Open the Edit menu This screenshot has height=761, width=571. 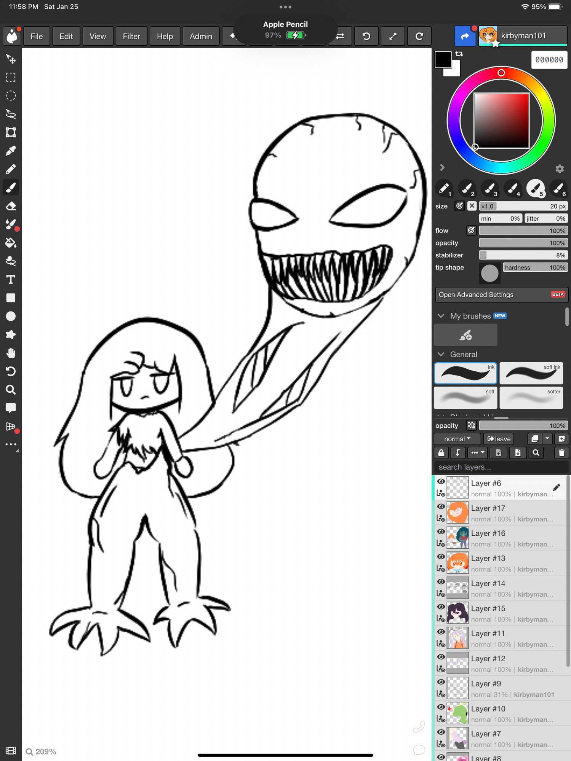pyautogui.click(x=66, y=36)
